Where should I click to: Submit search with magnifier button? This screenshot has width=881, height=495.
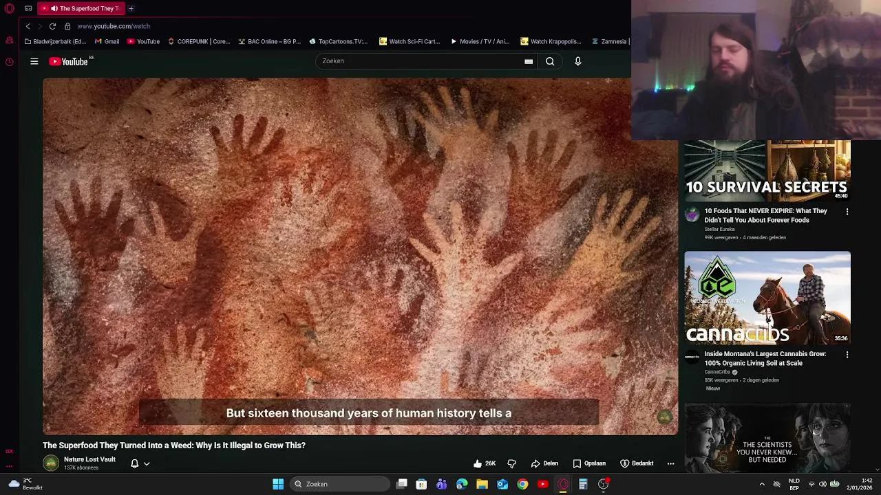tap(550, 61)
